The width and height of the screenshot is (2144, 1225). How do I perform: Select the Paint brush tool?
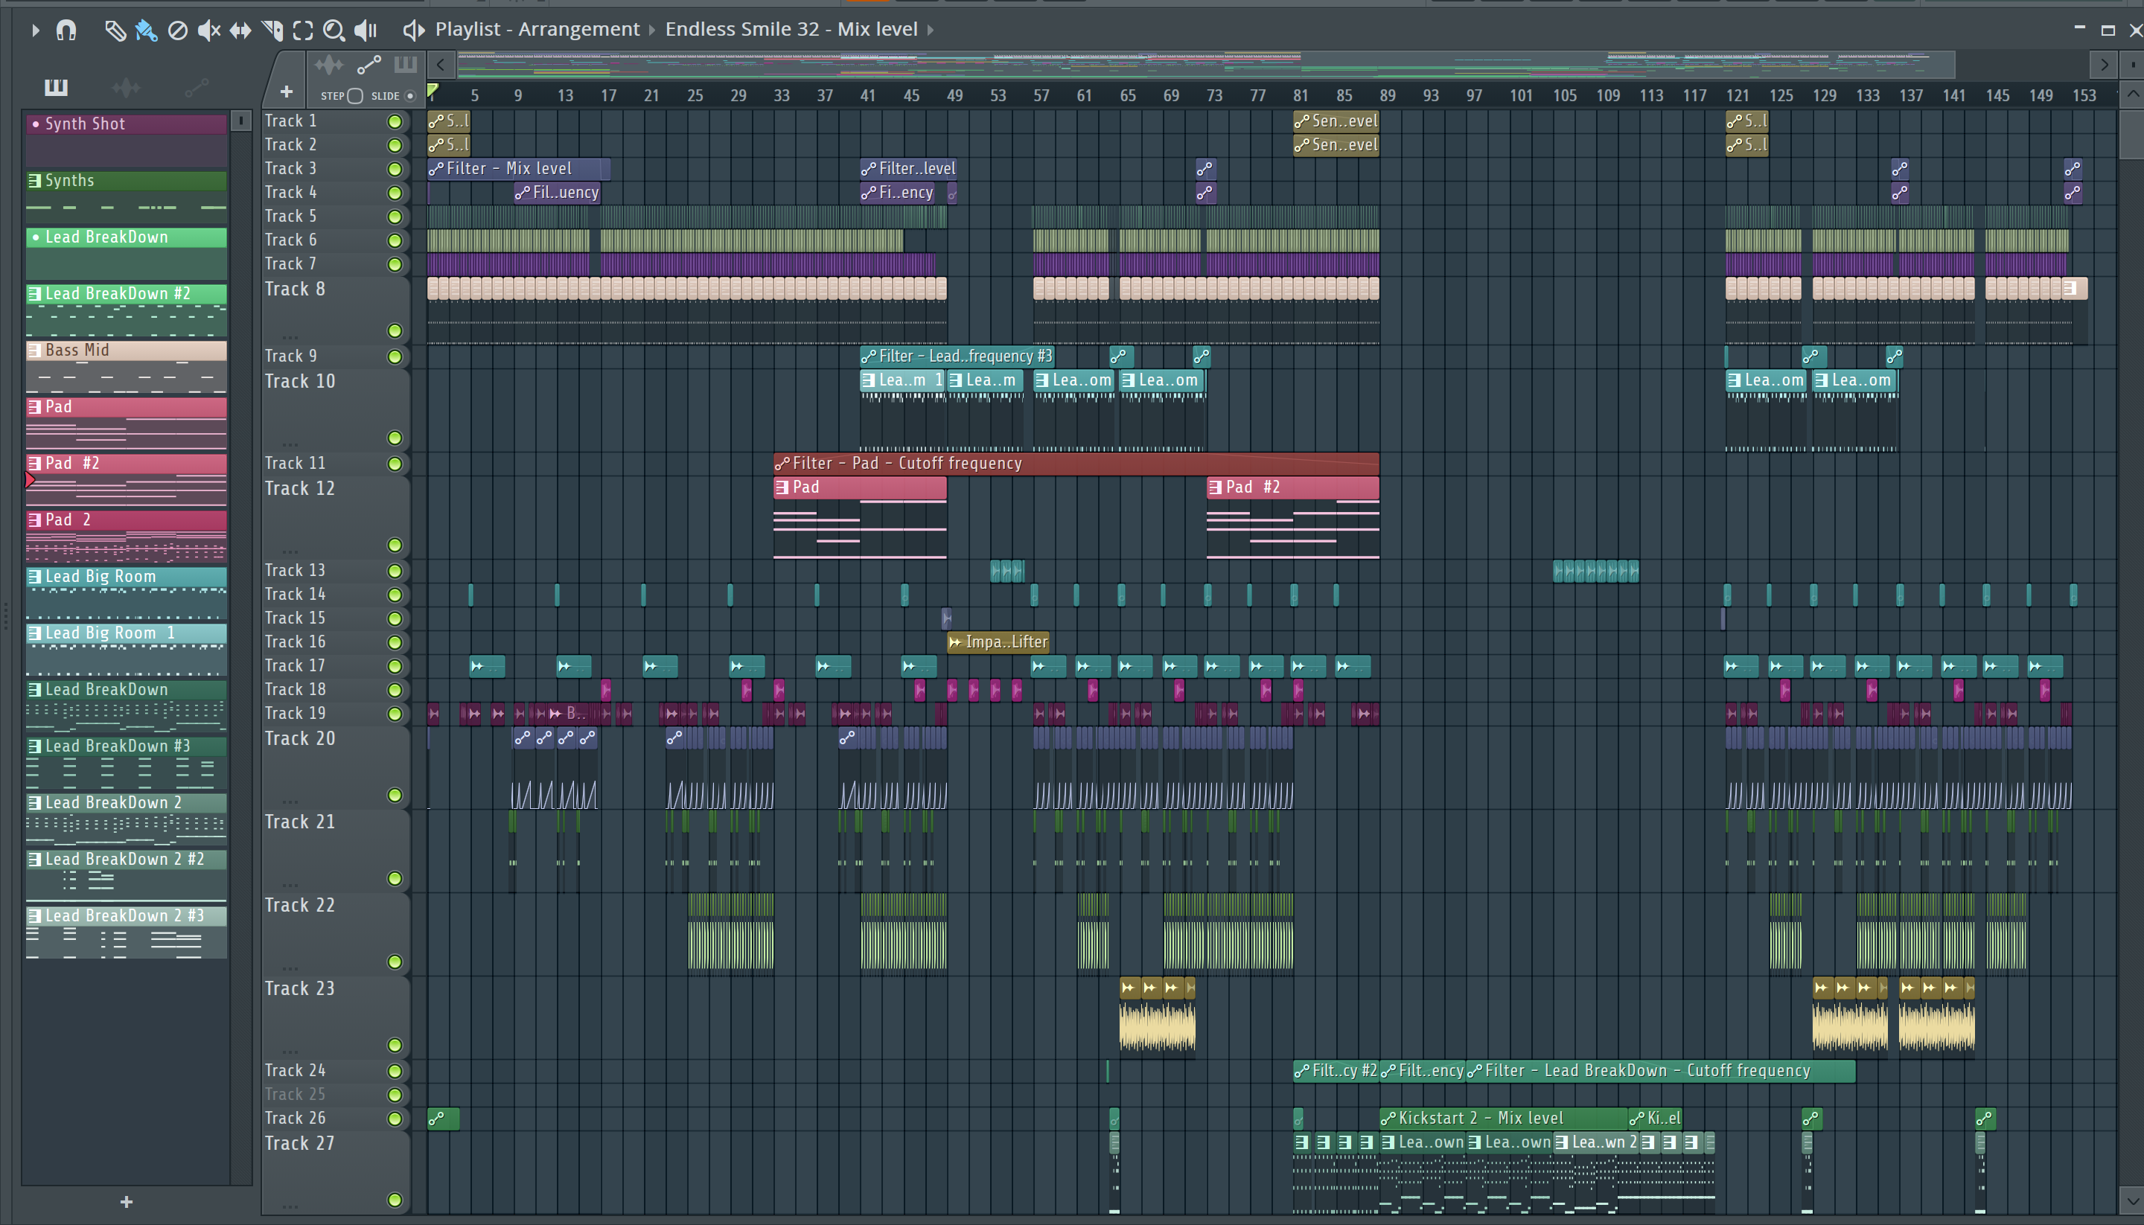[147, 31]
